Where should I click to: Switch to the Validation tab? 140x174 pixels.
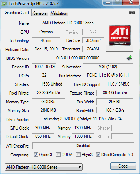[59, 13]
